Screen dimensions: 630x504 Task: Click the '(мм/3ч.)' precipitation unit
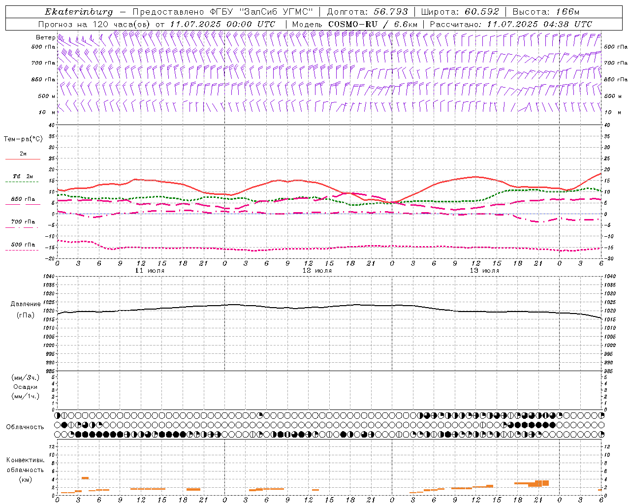(25, 378)
